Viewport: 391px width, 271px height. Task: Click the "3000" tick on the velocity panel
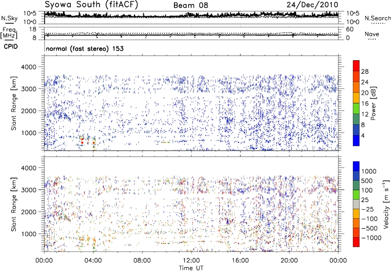click(28, 190)
